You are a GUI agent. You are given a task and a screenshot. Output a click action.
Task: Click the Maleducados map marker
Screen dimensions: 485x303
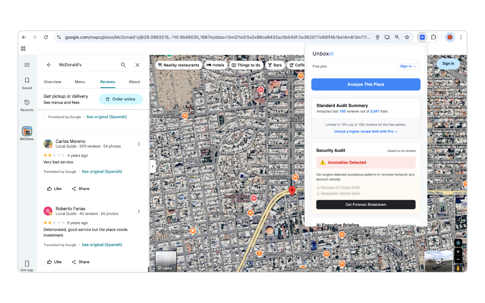tap(326, 254)
